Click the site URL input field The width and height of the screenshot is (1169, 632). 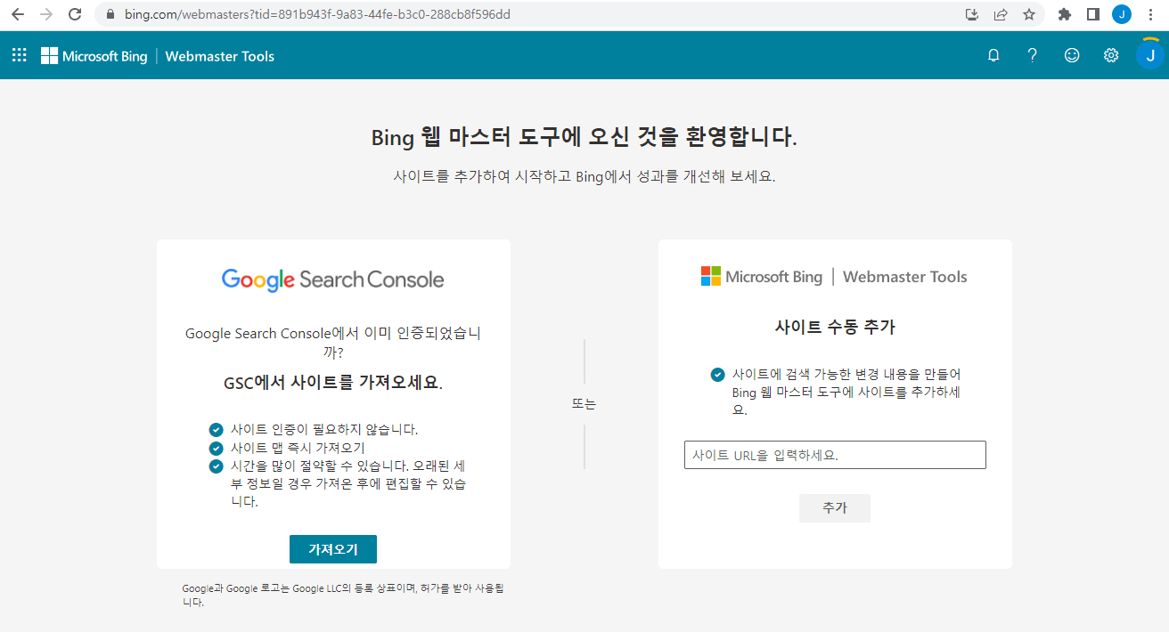[x=834, y=455]
